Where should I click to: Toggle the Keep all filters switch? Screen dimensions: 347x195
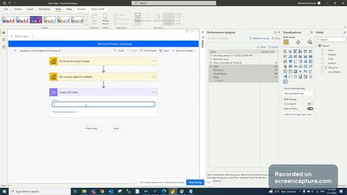(x=310, y=109)
